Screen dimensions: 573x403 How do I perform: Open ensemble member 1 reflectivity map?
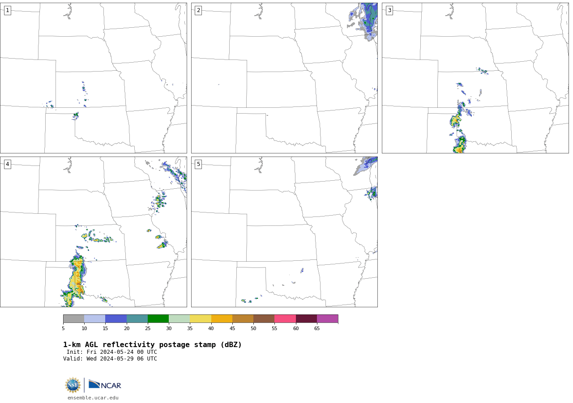[94, 78]
